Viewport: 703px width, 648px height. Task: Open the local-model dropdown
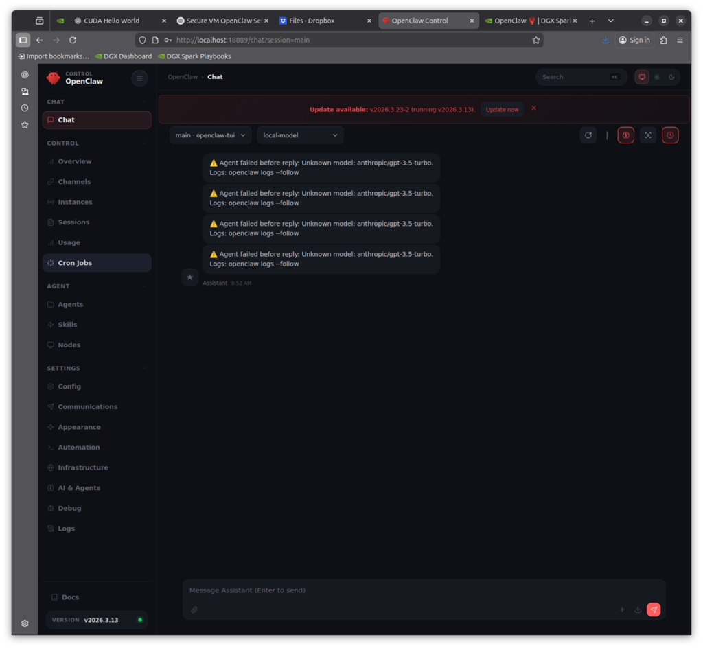(x=300, y=135)
